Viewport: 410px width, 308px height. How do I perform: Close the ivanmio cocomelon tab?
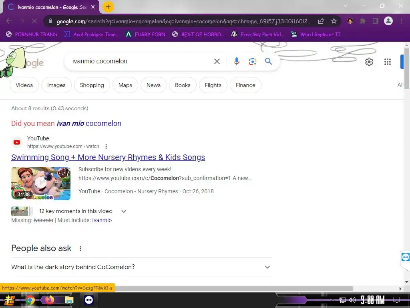(93, 7)
